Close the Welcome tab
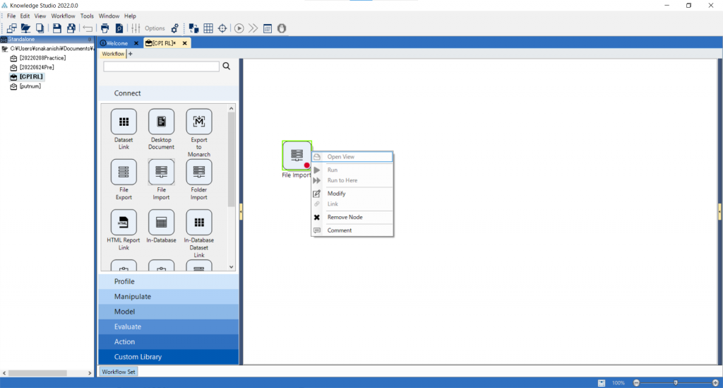The width and height of the screenshot is (723, 388). pyautogui.click(x=136, y=43)
